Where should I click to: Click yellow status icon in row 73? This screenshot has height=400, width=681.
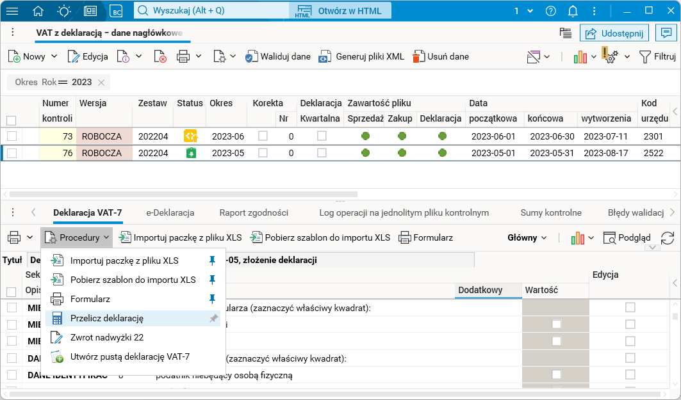tap(191, 136)
